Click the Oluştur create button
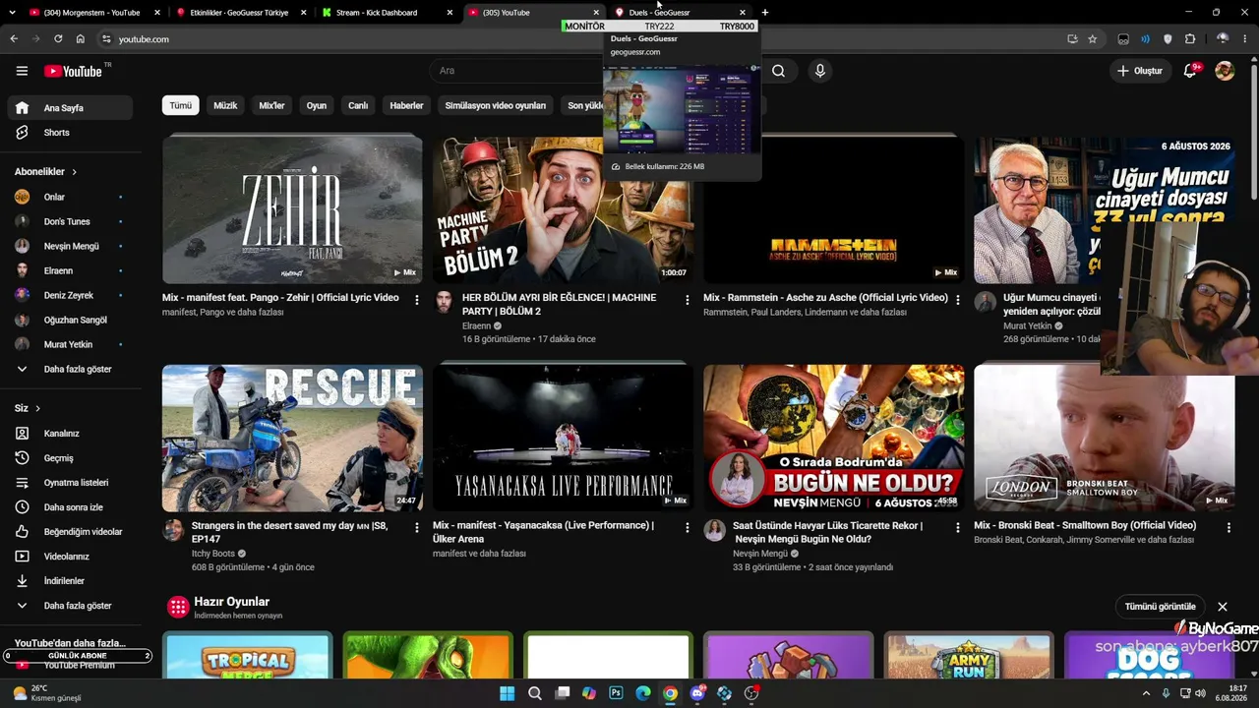 (x=1139, y=71)
